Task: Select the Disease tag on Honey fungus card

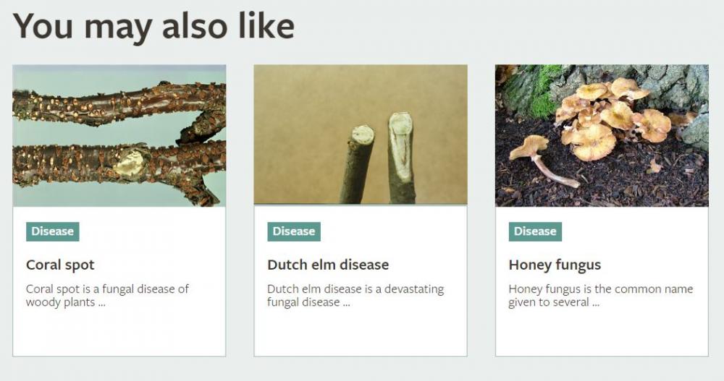Action: pos(535,231)
